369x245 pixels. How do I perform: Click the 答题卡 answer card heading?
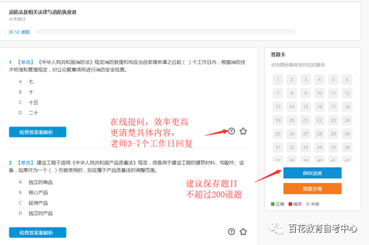278,55
